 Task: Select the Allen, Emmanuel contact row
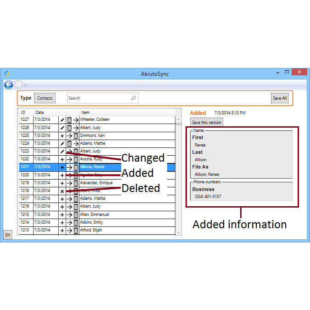pos(97,215)
